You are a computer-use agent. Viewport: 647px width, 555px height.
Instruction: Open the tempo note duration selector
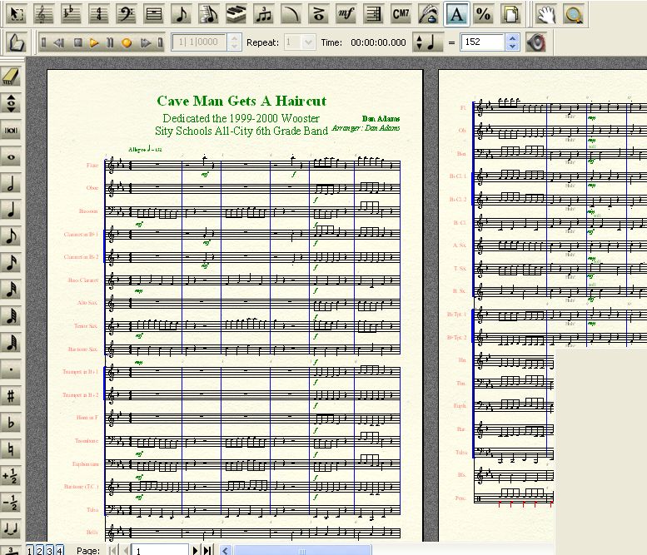point(428,42)
